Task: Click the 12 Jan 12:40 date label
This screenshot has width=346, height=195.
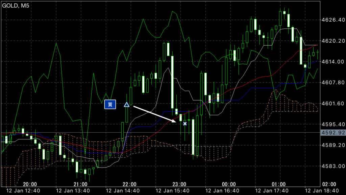Action: coord(23,191)
